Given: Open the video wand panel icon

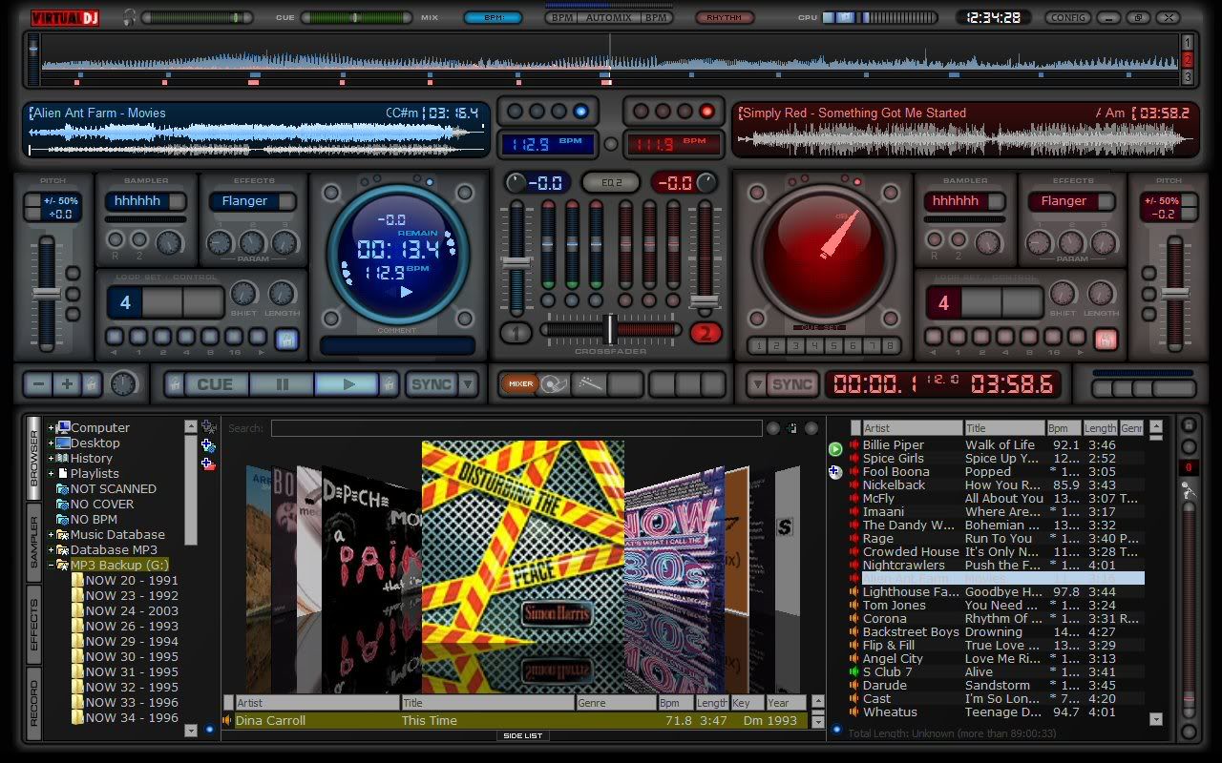Looking at the screenshot, I should [x=589, y=384].
